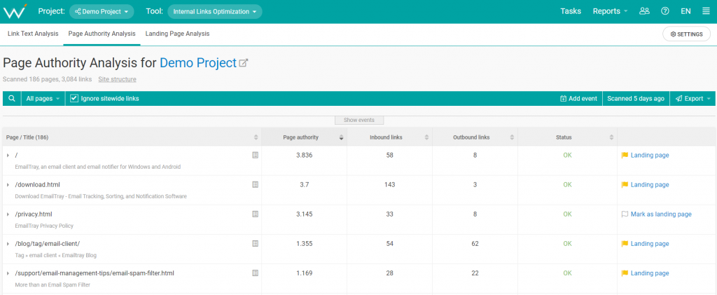Open the Export dropdown
The image size is (717, 295).
pyautogui.click(x=692, y=98)
